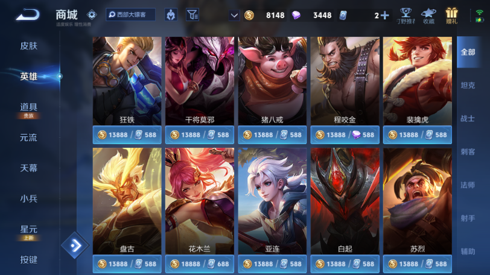This screenshot has width=490, height=275.
Task: Click the purple diamond currency icon
Action: point(296,15)
